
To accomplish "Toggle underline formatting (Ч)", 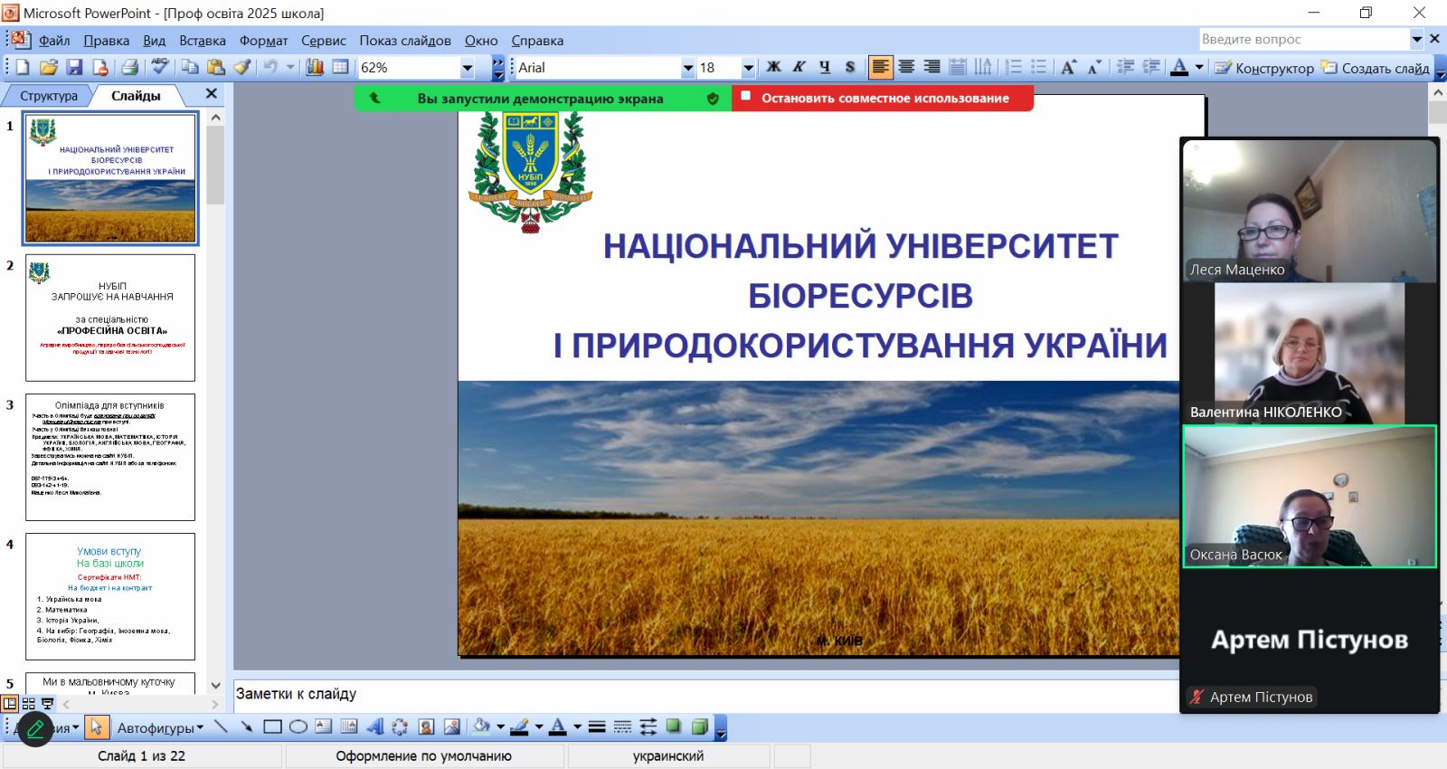I will pyautogui.click(x=825, y=67).
